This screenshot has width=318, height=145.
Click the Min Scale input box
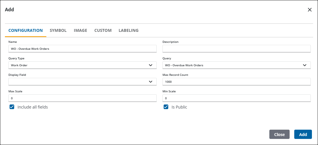[236, 98]
